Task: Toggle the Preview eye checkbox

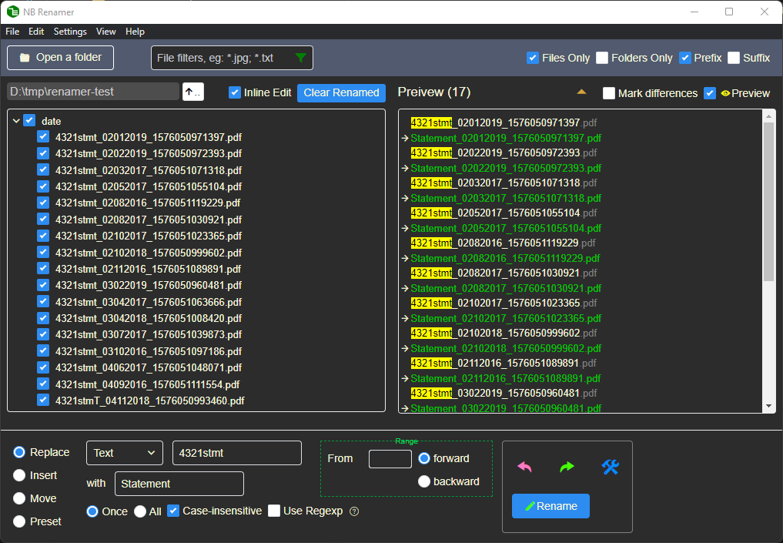Action: point(709,93)
